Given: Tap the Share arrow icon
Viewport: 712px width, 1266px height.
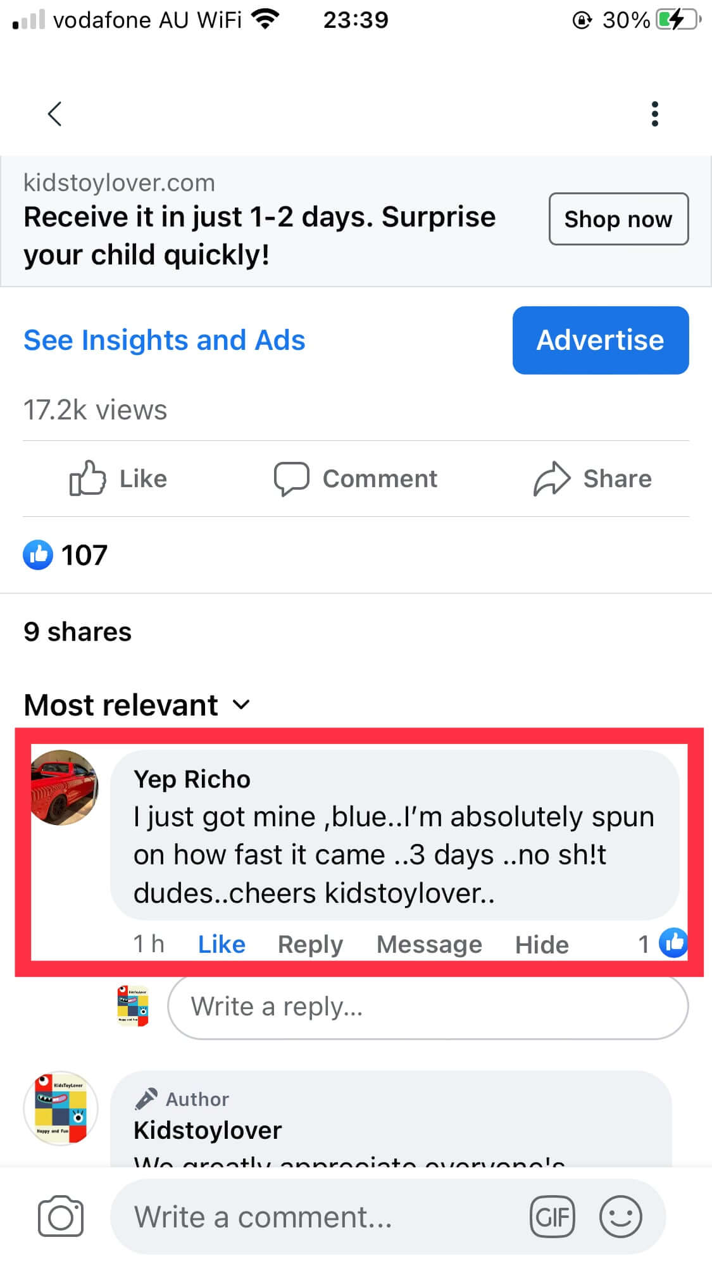Looking at the screenshot, I should pos(552,478).
